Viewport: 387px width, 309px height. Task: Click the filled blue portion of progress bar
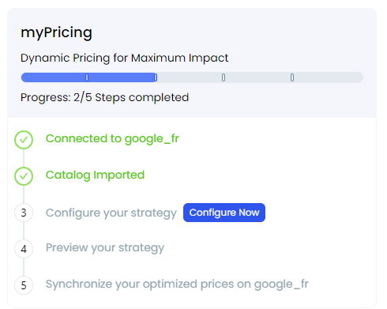pos(89,77)
